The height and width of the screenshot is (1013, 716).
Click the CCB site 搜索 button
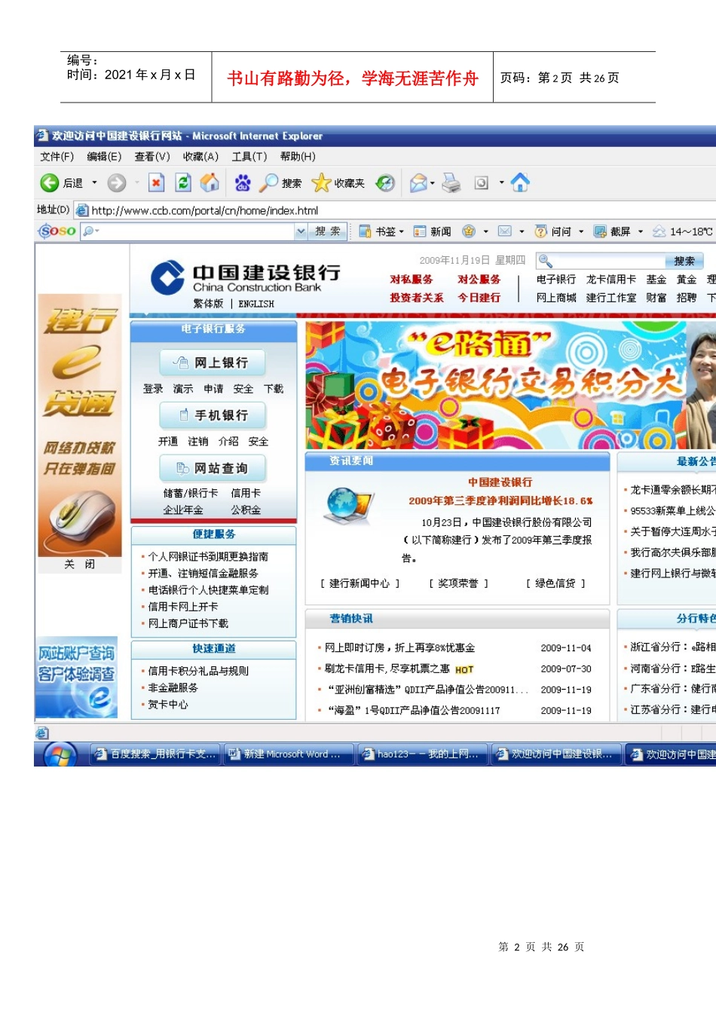(x=684, y=261)
